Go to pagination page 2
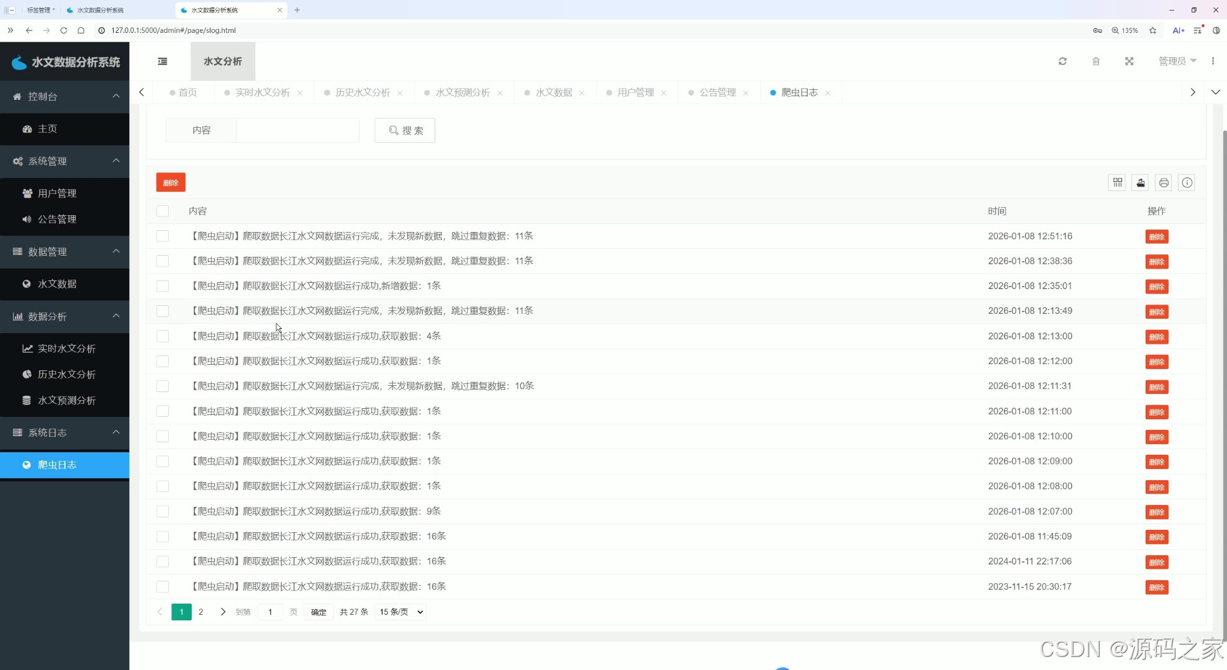Image resolution: width=1227 pixels, height=670 pixels. [201, 612]
